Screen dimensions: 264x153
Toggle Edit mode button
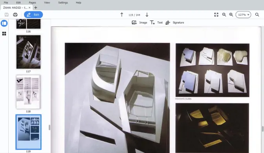point(33,15)
